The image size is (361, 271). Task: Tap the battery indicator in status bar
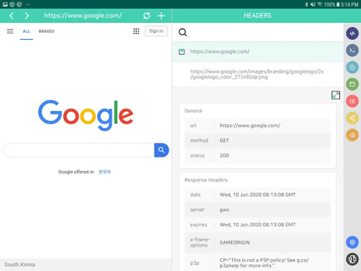click(x=338, y=4)
